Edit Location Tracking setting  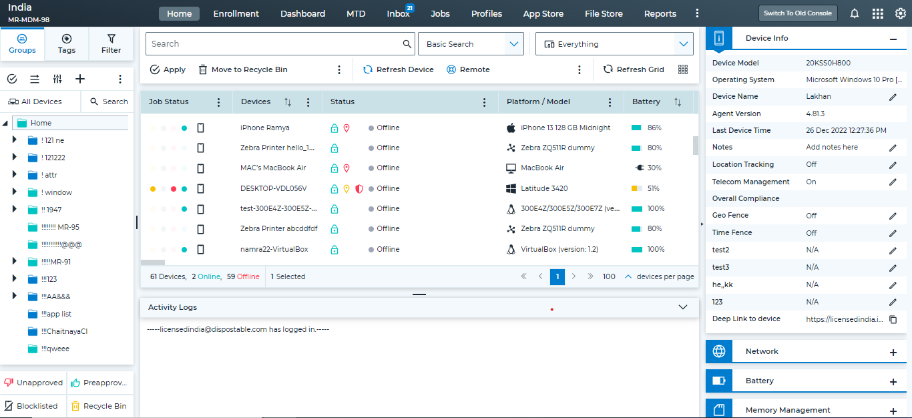pos(893,165)
